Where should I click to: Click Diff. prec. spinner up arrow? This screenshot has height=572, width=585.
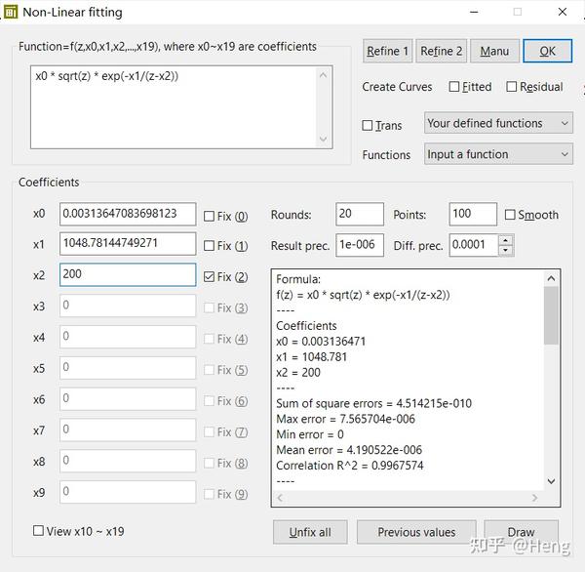click(506, 239)
